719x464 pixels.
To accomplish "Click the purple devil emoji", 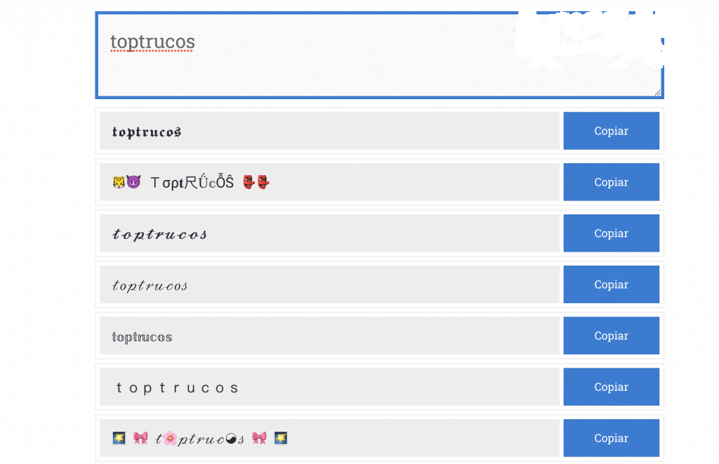I will tap(133, 182).
